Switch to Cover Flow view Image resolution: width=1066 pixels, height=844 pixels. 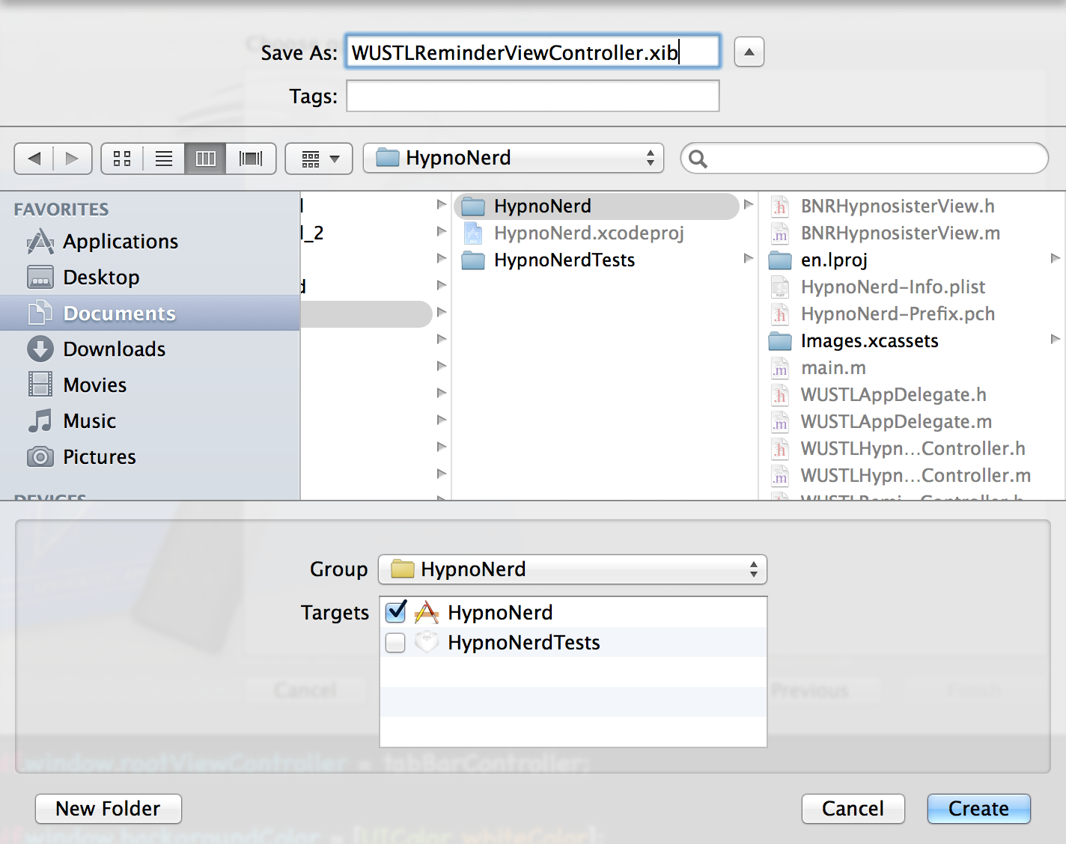tap(251, 159)
